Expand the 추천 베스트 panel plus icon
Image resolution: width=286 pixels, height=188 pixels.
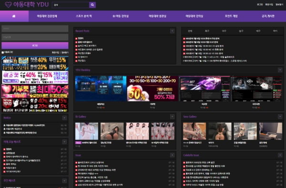64,181
